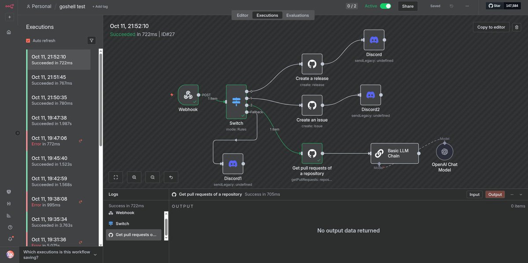Switch to the Editor tab
The image size is (528, 263).
[x=242, y=15]
